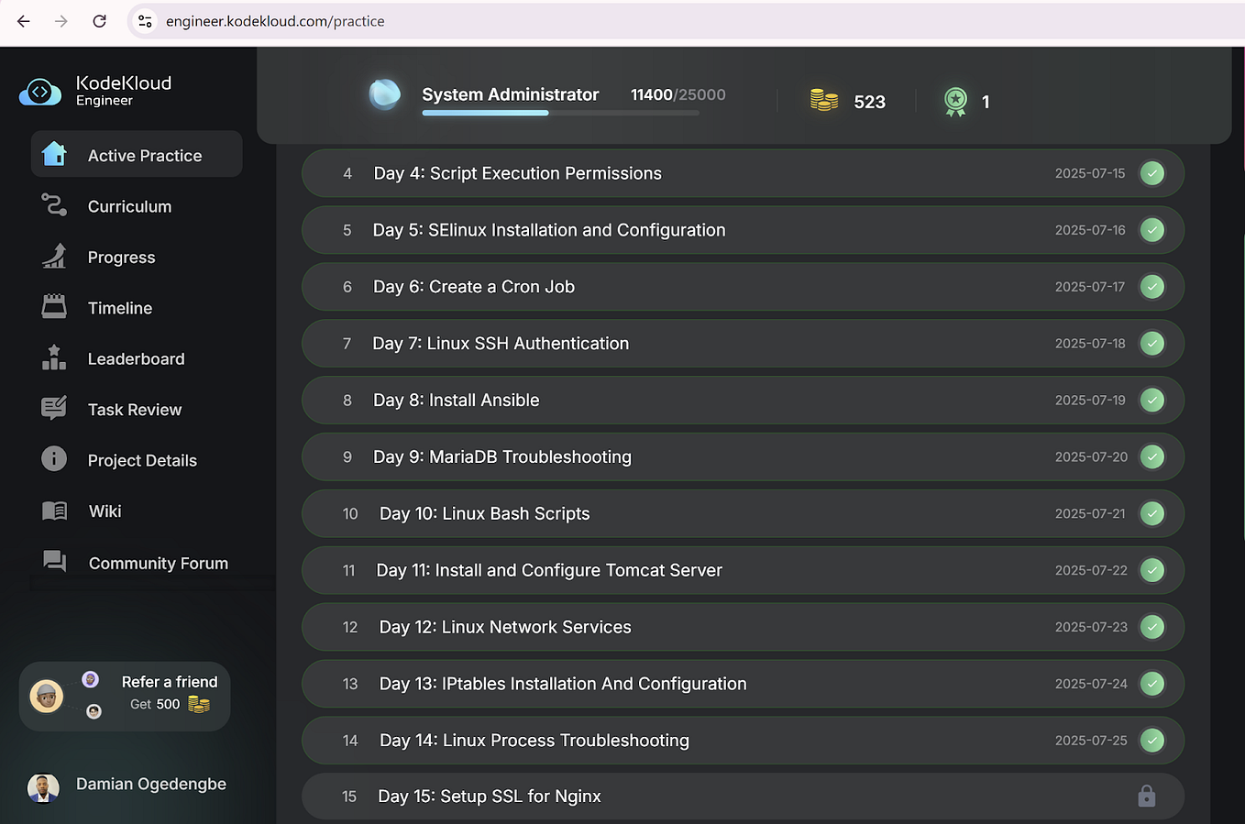Open Task Review from the sidebar
This screenshot has width=1245, height=824.
pyautogui.click(x=55, y=409)
